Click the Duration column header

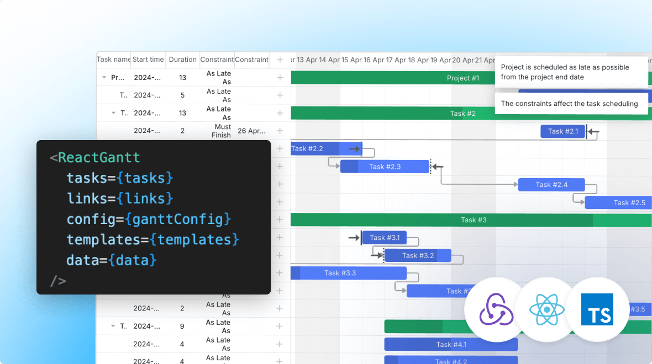tap(182, 59)
